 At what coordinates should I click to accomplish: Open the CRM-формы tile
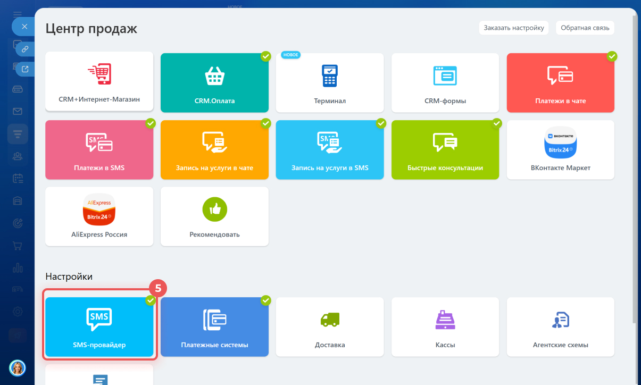point(445,82)
